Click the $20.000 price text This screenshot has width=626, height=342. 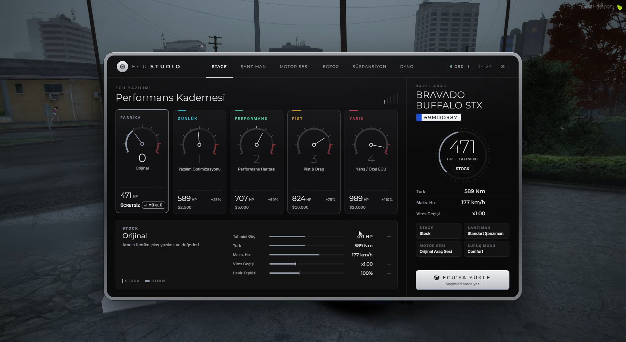tap(357, 207)
